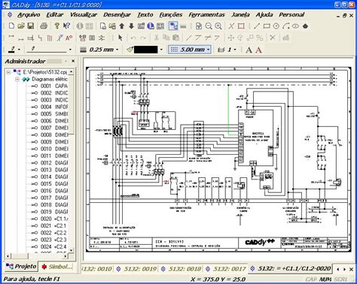Open the line style dropdown arrow

(x=70, y=50)
